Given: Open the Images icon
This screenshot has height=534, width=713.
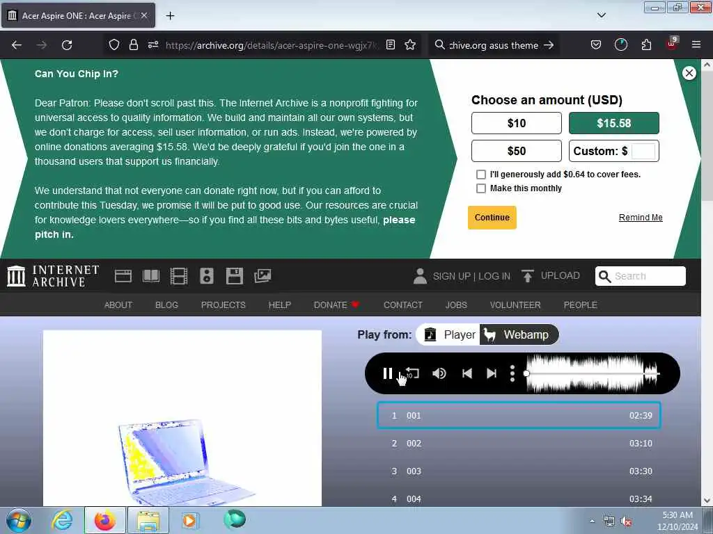Looking at the screenshot, I should 263,276.
